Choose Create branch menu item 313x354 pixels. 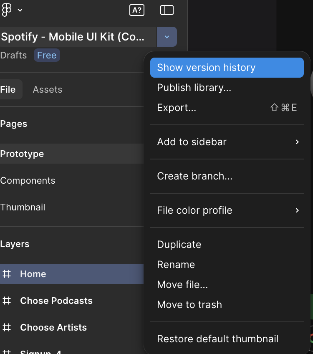(x=227, y=176)
